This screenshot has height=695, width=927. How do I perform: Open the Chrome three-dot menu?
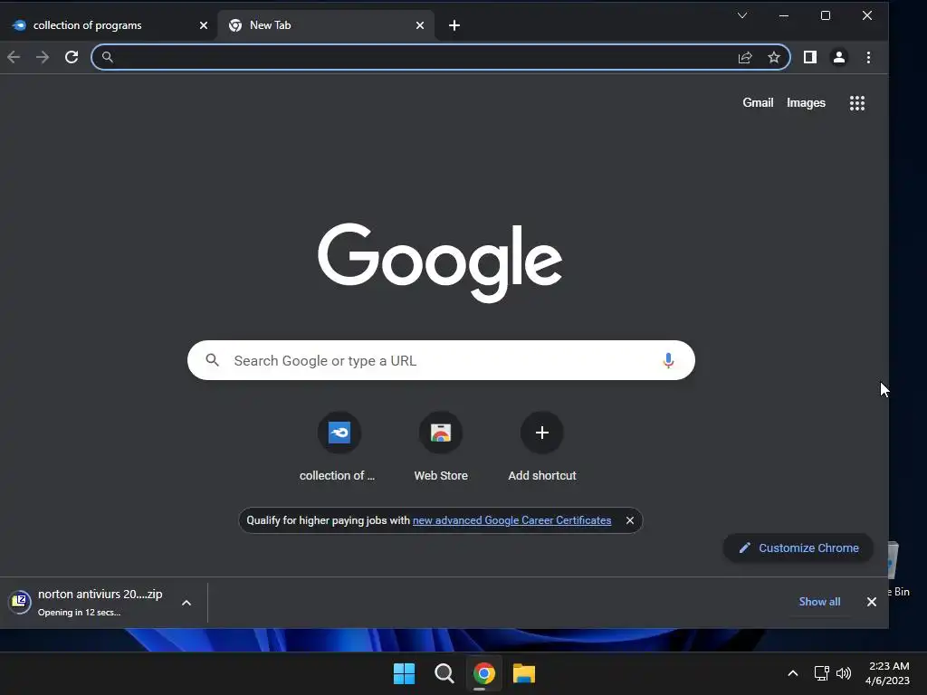pos(868,57)
